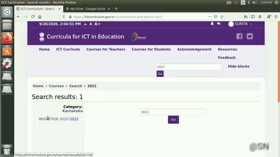Click the small Go button under the top search box
280x157 pixels.
pos(160,74)
